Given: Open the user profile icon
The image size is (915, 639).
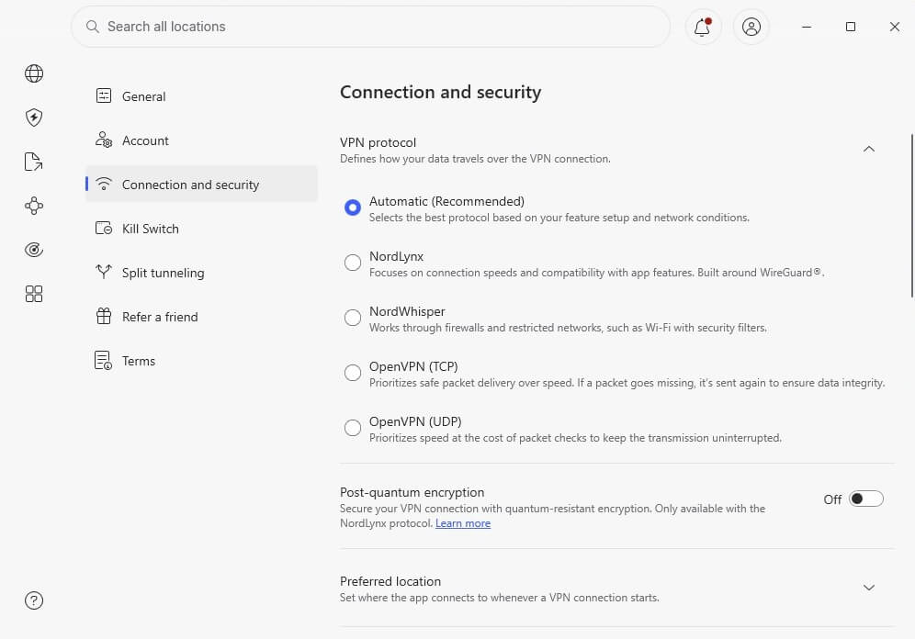Looking at the screenshot, I should pyautogui.click(x=751, y=27).
